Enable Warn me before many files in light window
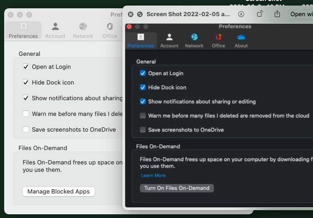 [x=26, y=114]
